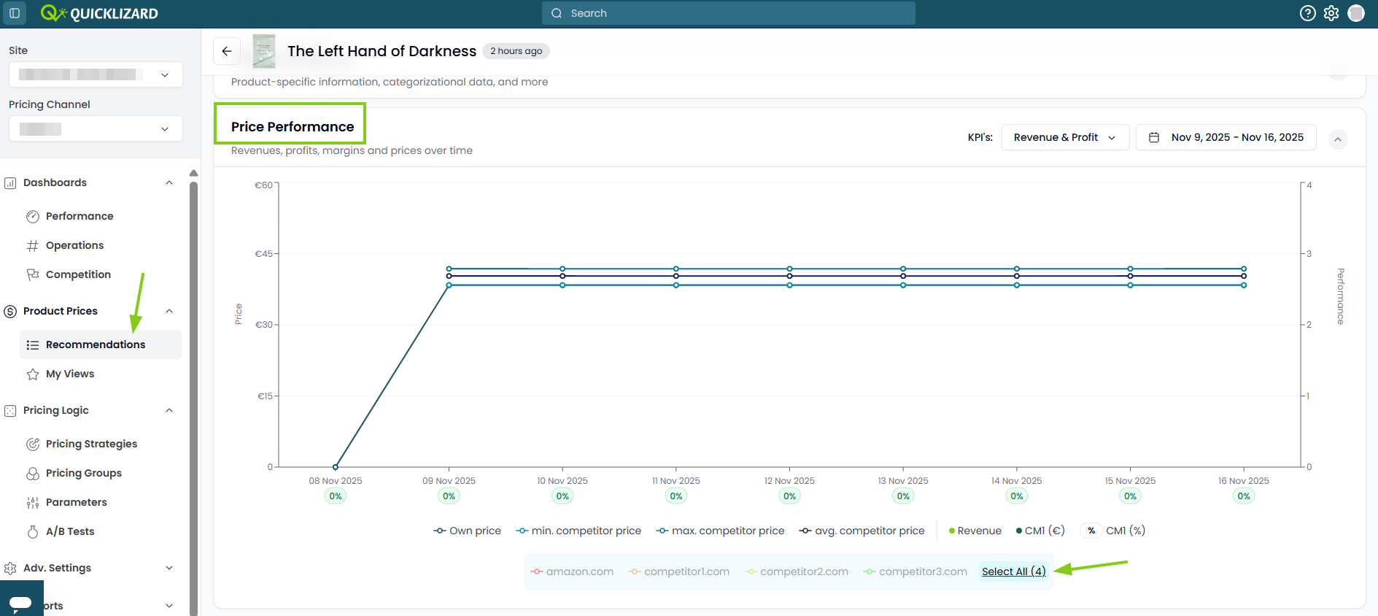Click the Pricing Strategies target icon

[33, 444]
